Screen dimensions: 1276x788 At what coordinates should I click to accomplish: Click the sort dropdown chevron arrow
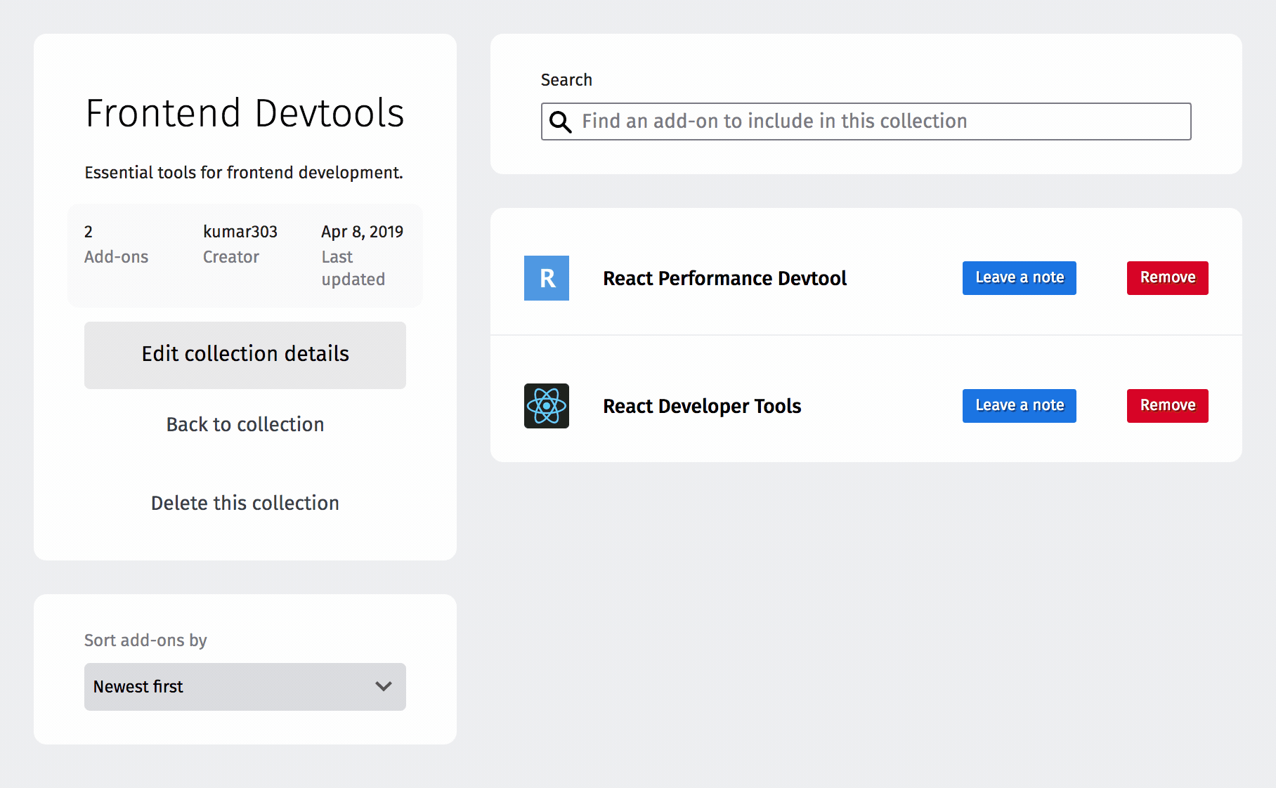coord(383,686)
